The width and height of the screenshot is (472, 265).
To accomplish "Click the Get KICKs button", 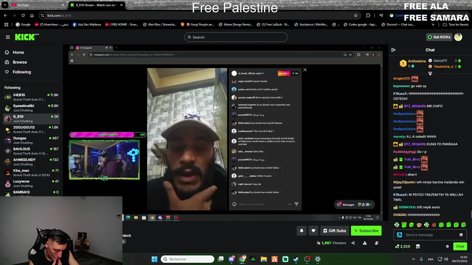I will [439, 37].
